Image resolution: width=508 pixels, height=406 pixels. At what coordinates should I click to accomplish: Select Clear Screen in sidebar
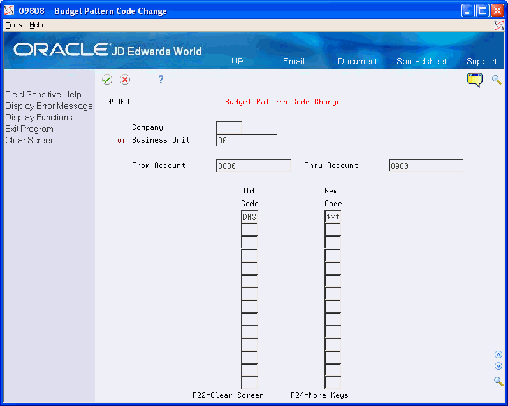point(30,141)
